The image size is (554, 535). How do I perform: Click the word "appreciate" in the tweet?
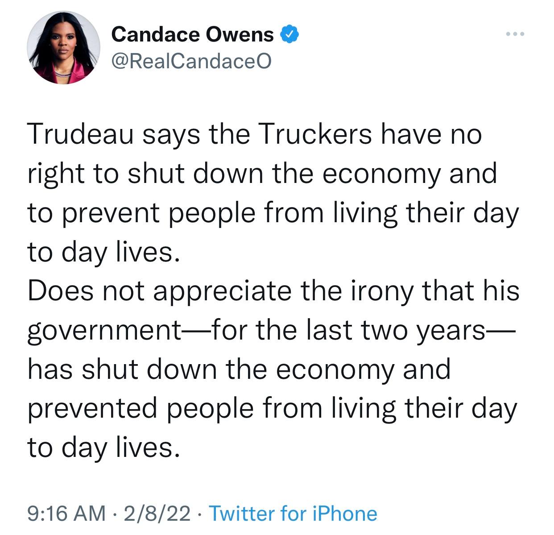(x=224, y=291)
